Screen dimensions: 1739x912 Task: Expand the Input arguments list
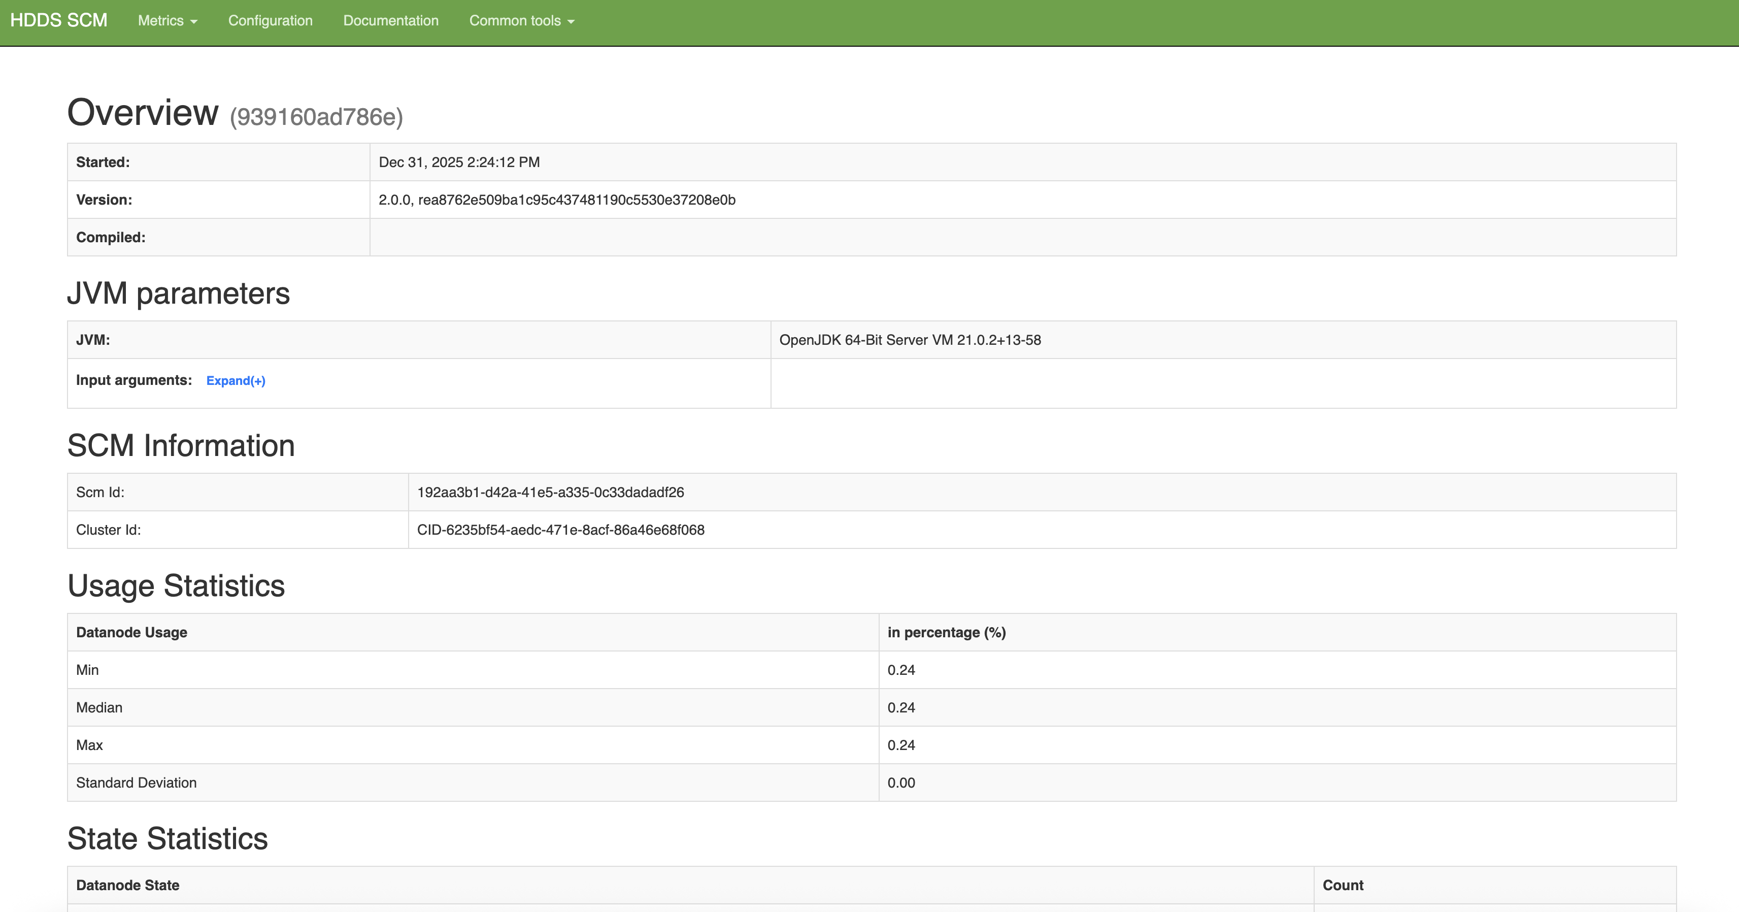236,380
